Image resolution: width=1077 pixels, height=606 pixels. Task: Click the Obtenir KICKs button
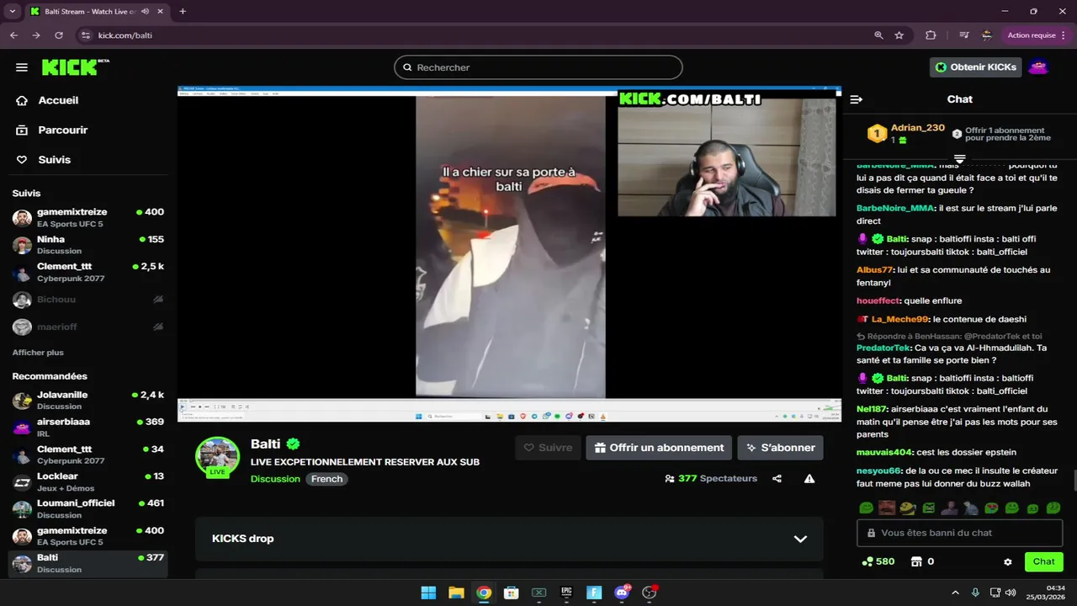pyautogui.click(x=975, y=67)
